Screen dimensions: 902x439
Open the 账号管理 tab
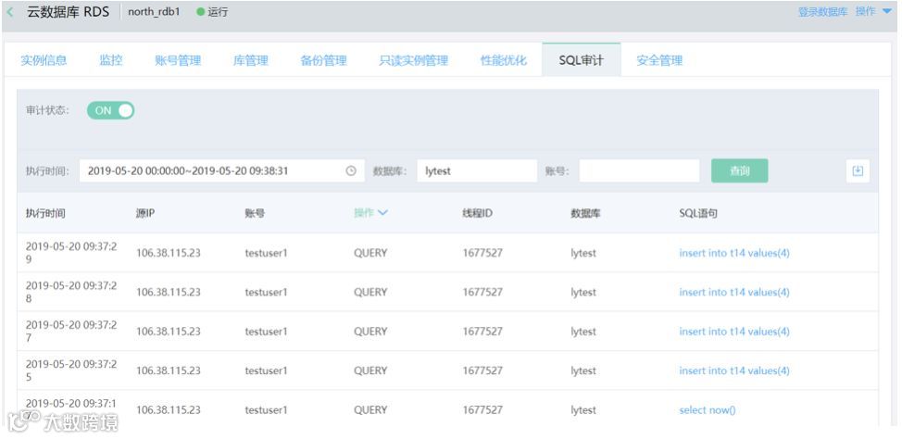(x=178, y=60)
